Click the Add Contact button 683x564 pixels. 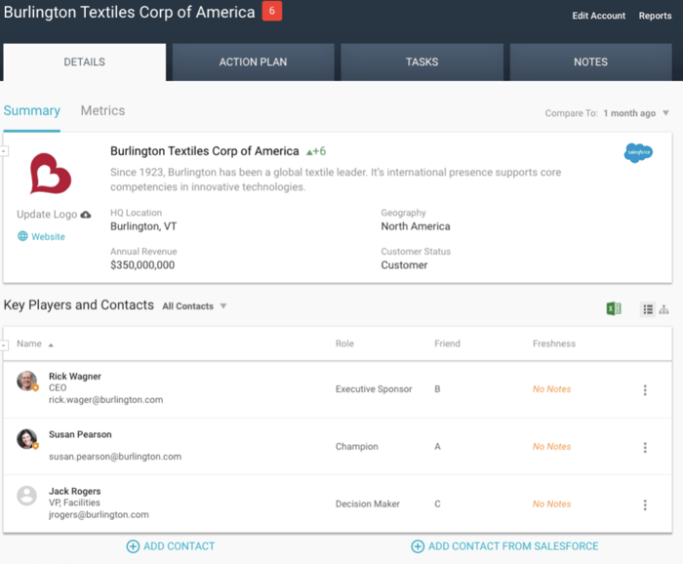click(x=171, y=546)
